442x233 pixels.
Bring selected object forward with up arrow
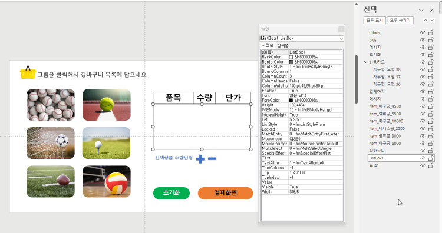tap(425, 20)
